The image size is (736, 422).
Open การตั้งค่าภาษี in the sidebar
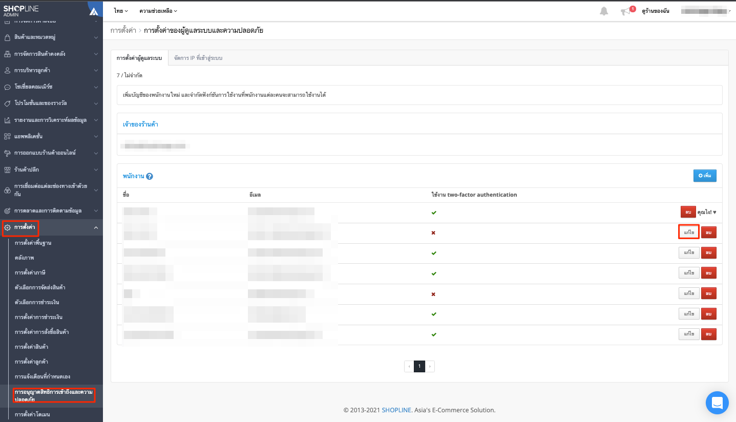30,272
